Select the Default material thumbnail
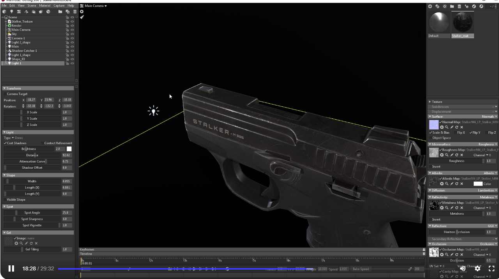The width and height of the screenshot is (499, 279). (439, 22)
